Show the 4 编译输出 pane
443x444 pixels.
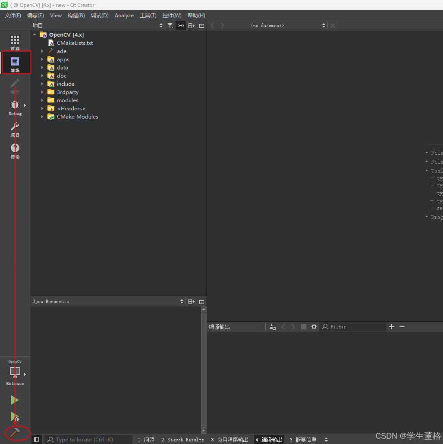[x=269, y=440]
